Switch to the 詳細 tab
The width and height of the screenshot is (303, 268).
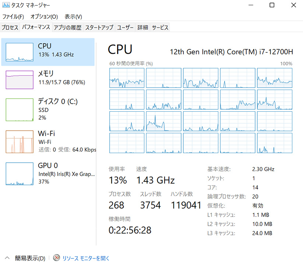pos(142,28)
